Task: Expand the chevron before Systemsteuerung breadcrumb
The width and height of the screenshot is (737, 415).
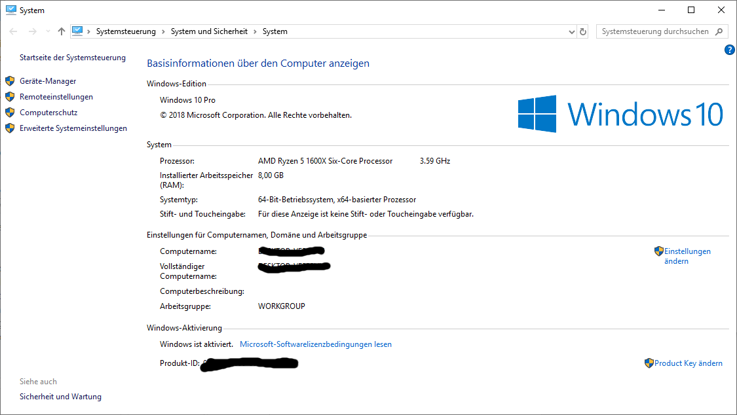Action: (x=88, y=31)
